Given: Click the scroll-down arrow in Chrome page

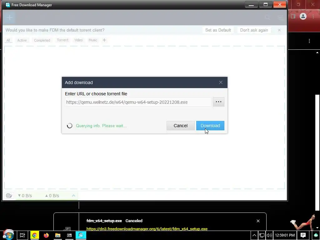Looking at the screenshot, I should point(317,228).
